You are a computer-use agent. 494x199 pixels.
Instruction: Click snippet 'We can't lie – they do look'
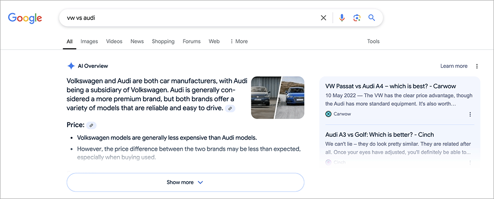[398, 148]
